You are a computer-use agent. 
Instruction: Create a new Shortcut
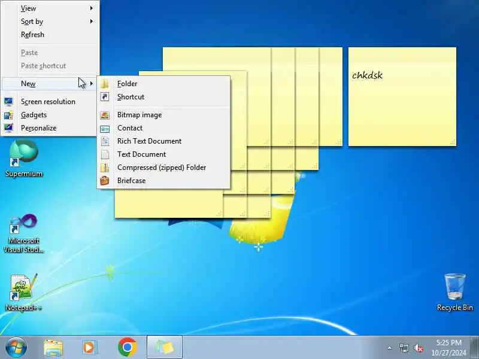click(x=163, y=97)
